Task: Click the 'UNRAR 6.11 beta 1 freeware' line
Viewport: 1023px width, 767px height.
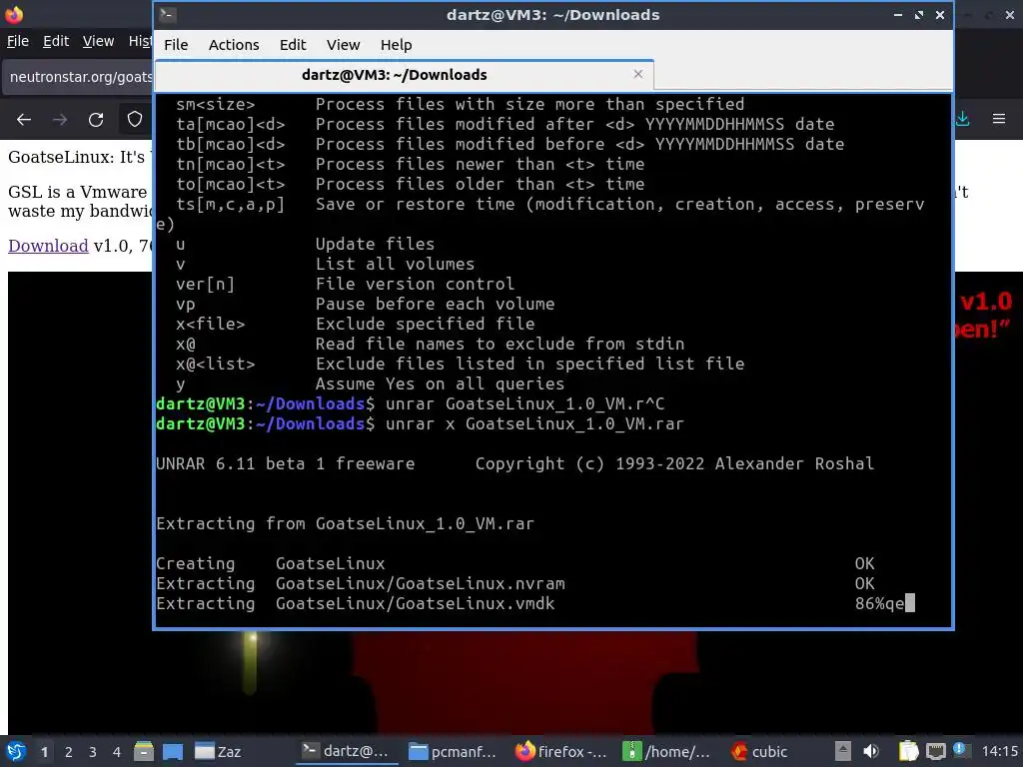Action: click(285, 463)
